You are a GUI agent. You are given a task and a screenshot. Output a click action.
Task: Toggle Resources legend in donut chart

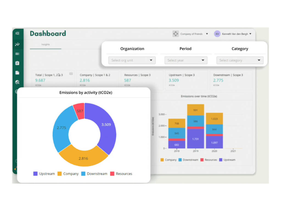pos(121,174)
